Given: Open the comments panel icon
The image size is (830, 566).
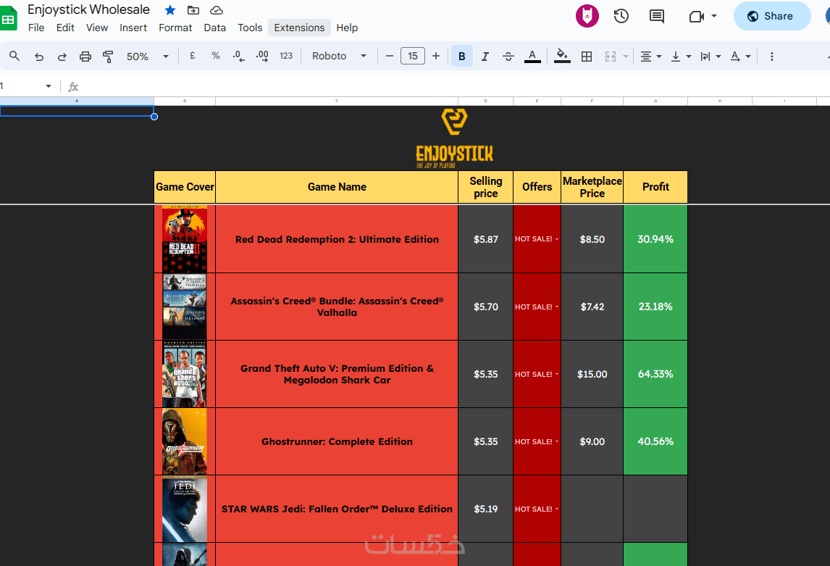Looking at the screenshot, I should pyautogui.click(x=656, y=17).
